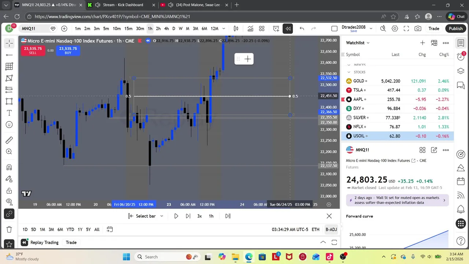
Task: Select the 1Y date range
Action: point(80,230)
